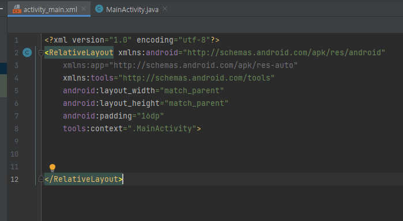The width and height of the screenshot is (403, 221).
Task: Click the related class gutter icon on line 2
Action: coord(27,52)
